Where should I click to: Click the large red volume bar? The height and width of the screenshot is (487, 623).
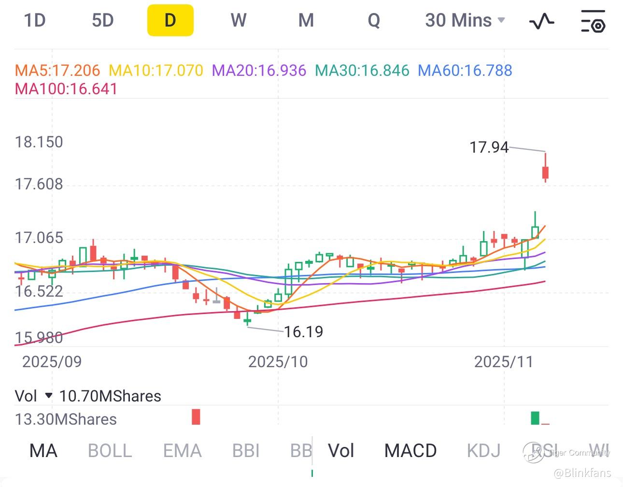click(196, 416)
